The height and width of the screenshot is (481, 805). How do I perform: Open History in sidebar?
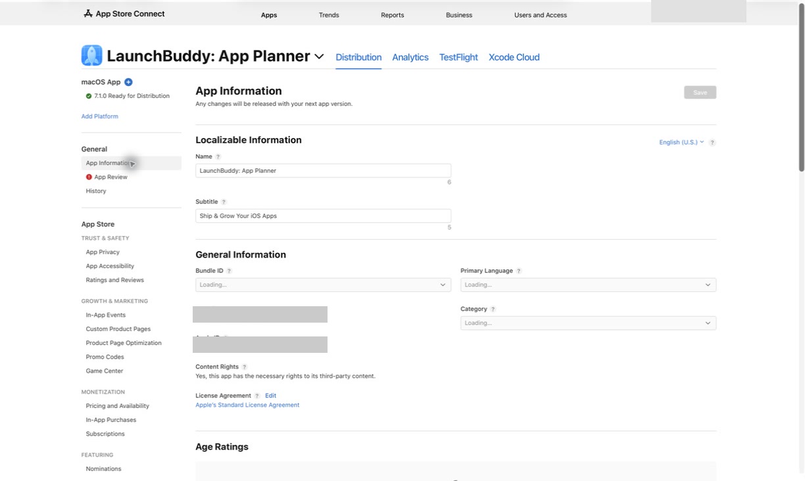(x=96, y=191)
